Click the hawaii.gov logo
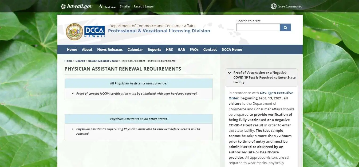The image size is (359, 167). click(x=77, y=6)
